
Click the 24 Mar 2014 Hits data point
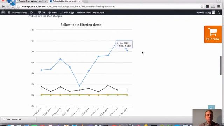[127, 51]
